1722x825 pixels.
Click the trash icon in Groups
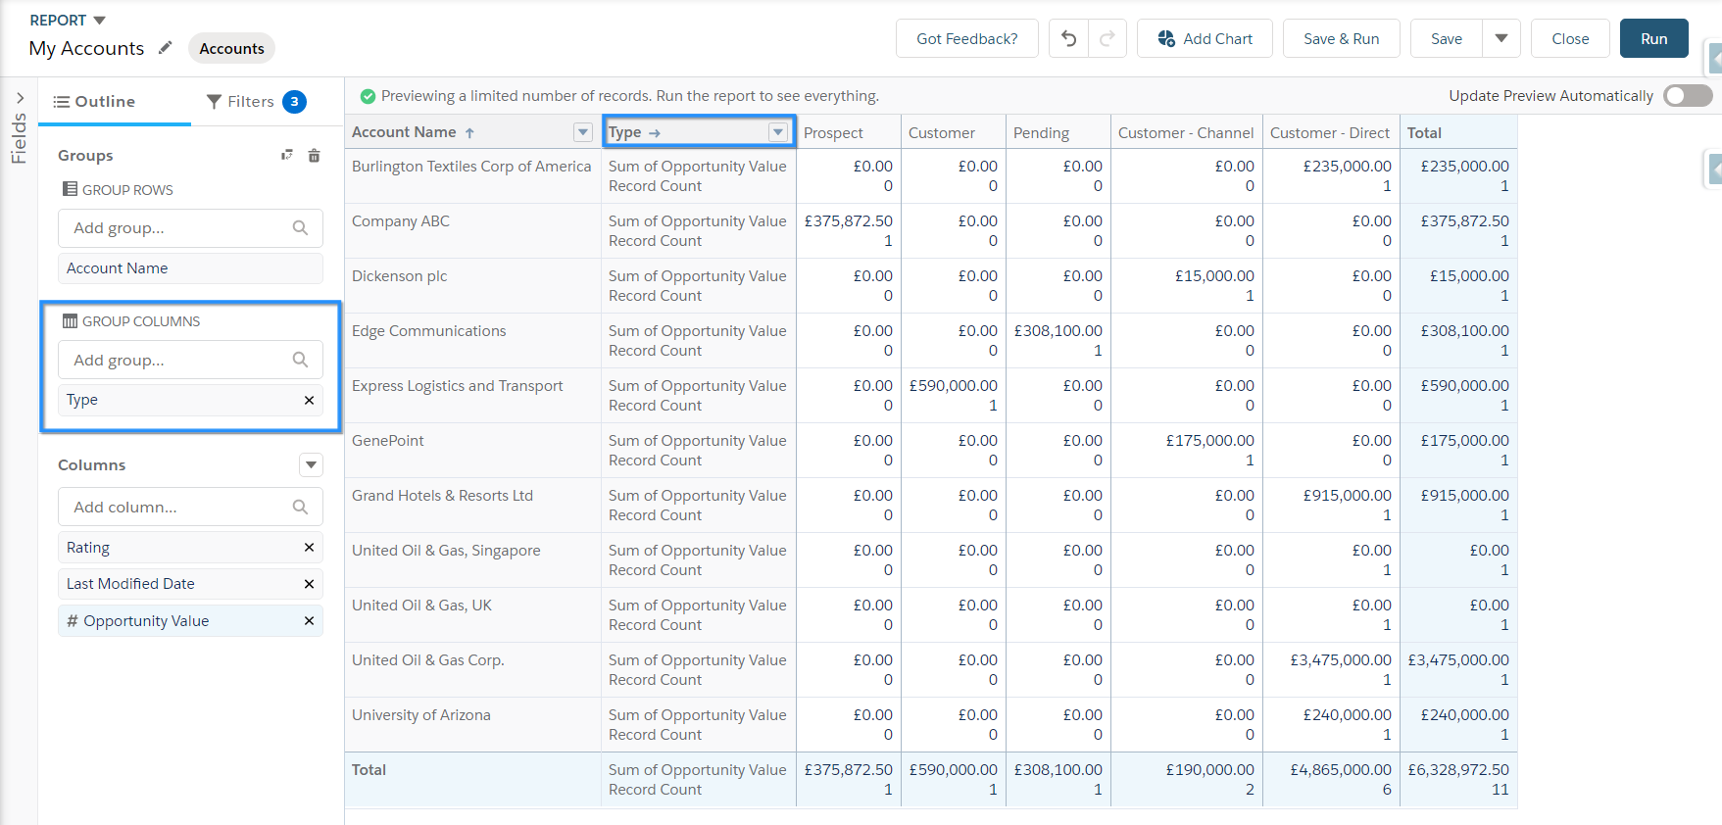[314, 156]
